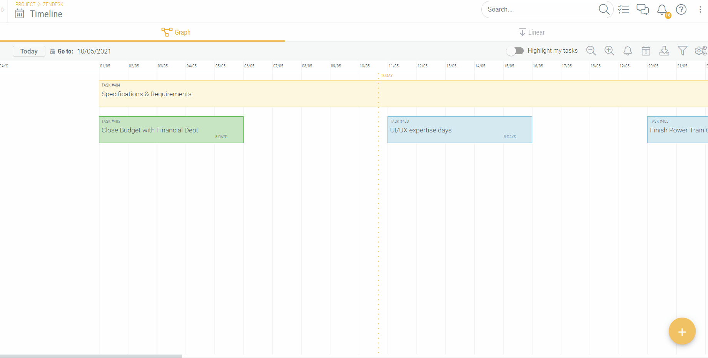This screenshot has width=708, height=358.
Task: Click the 11/05 date column header
Action: tap(394, 66)
